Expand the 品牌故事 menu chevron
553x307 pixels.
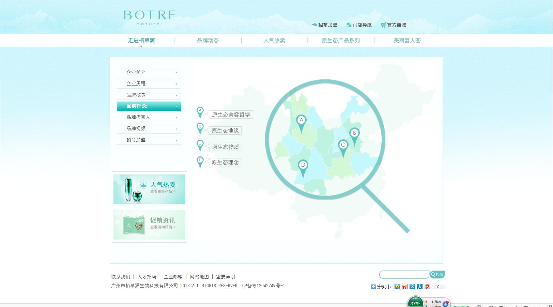pos(176,95)
